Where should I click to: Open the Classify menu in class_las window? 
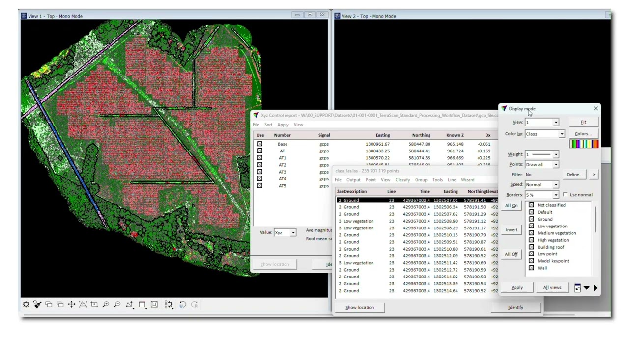click(402, 180)
